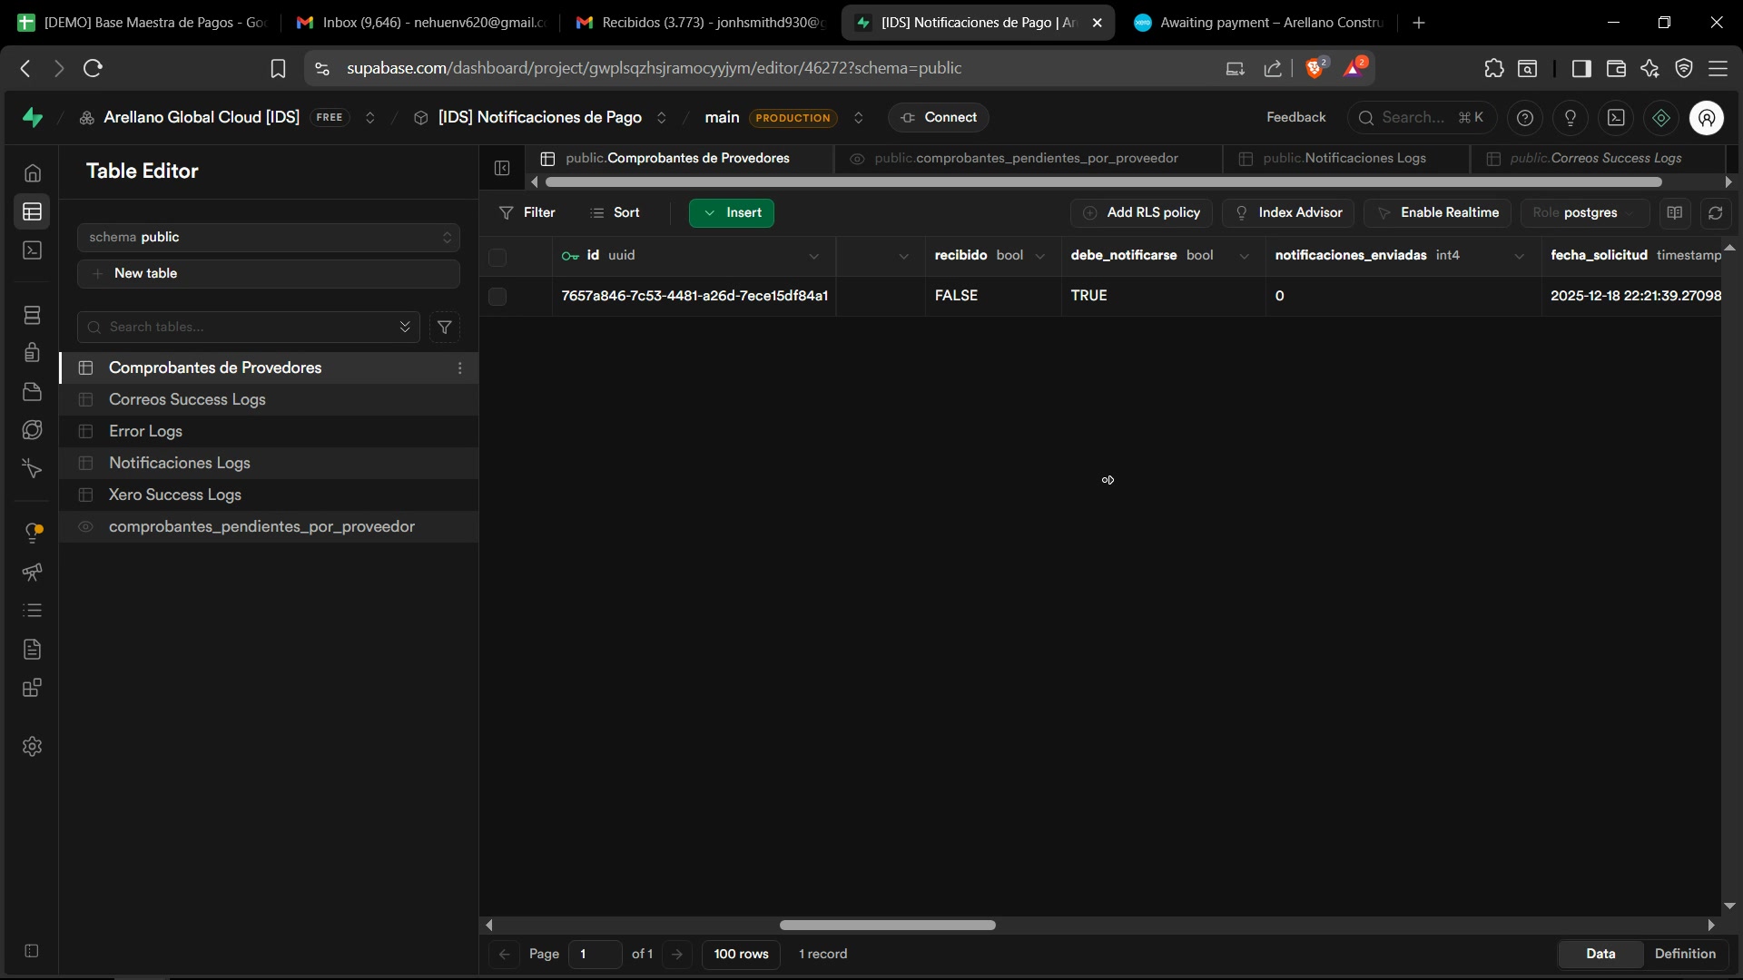Image resolution: width=1743 pixels, height=980 pixels.
Task: Open the schema public dropdown
Action: click(x=269, y=237)
